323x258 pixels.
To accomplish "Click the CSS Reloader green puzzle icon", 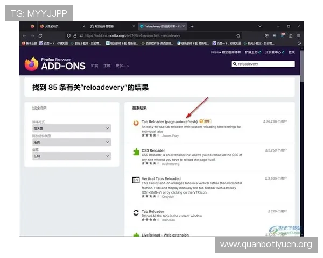I will point(136,152).
